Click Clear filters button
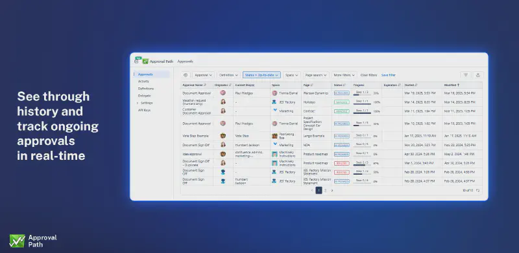Screen dimensions: 519x253 coord(368,75)
